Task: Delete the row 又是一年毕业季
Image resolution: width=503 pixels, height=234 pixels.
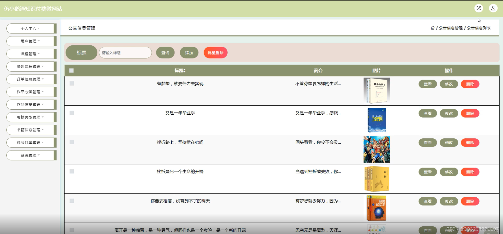Action: (x=470, y=113)
